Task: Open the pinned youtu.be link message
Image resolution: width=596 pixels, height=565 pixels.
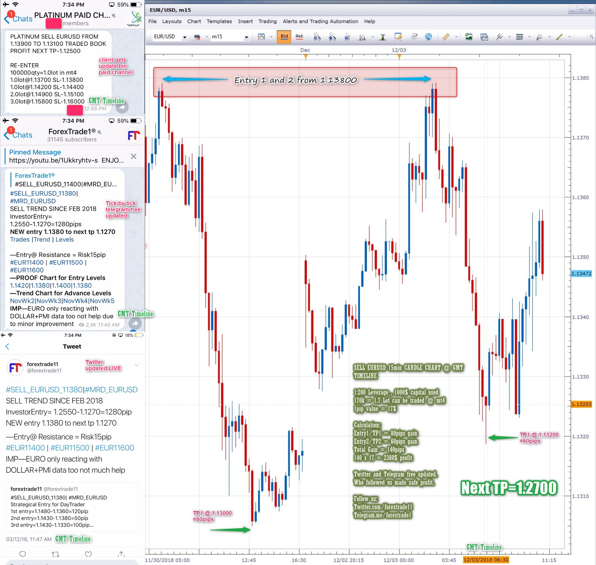Action: [66, 156]
